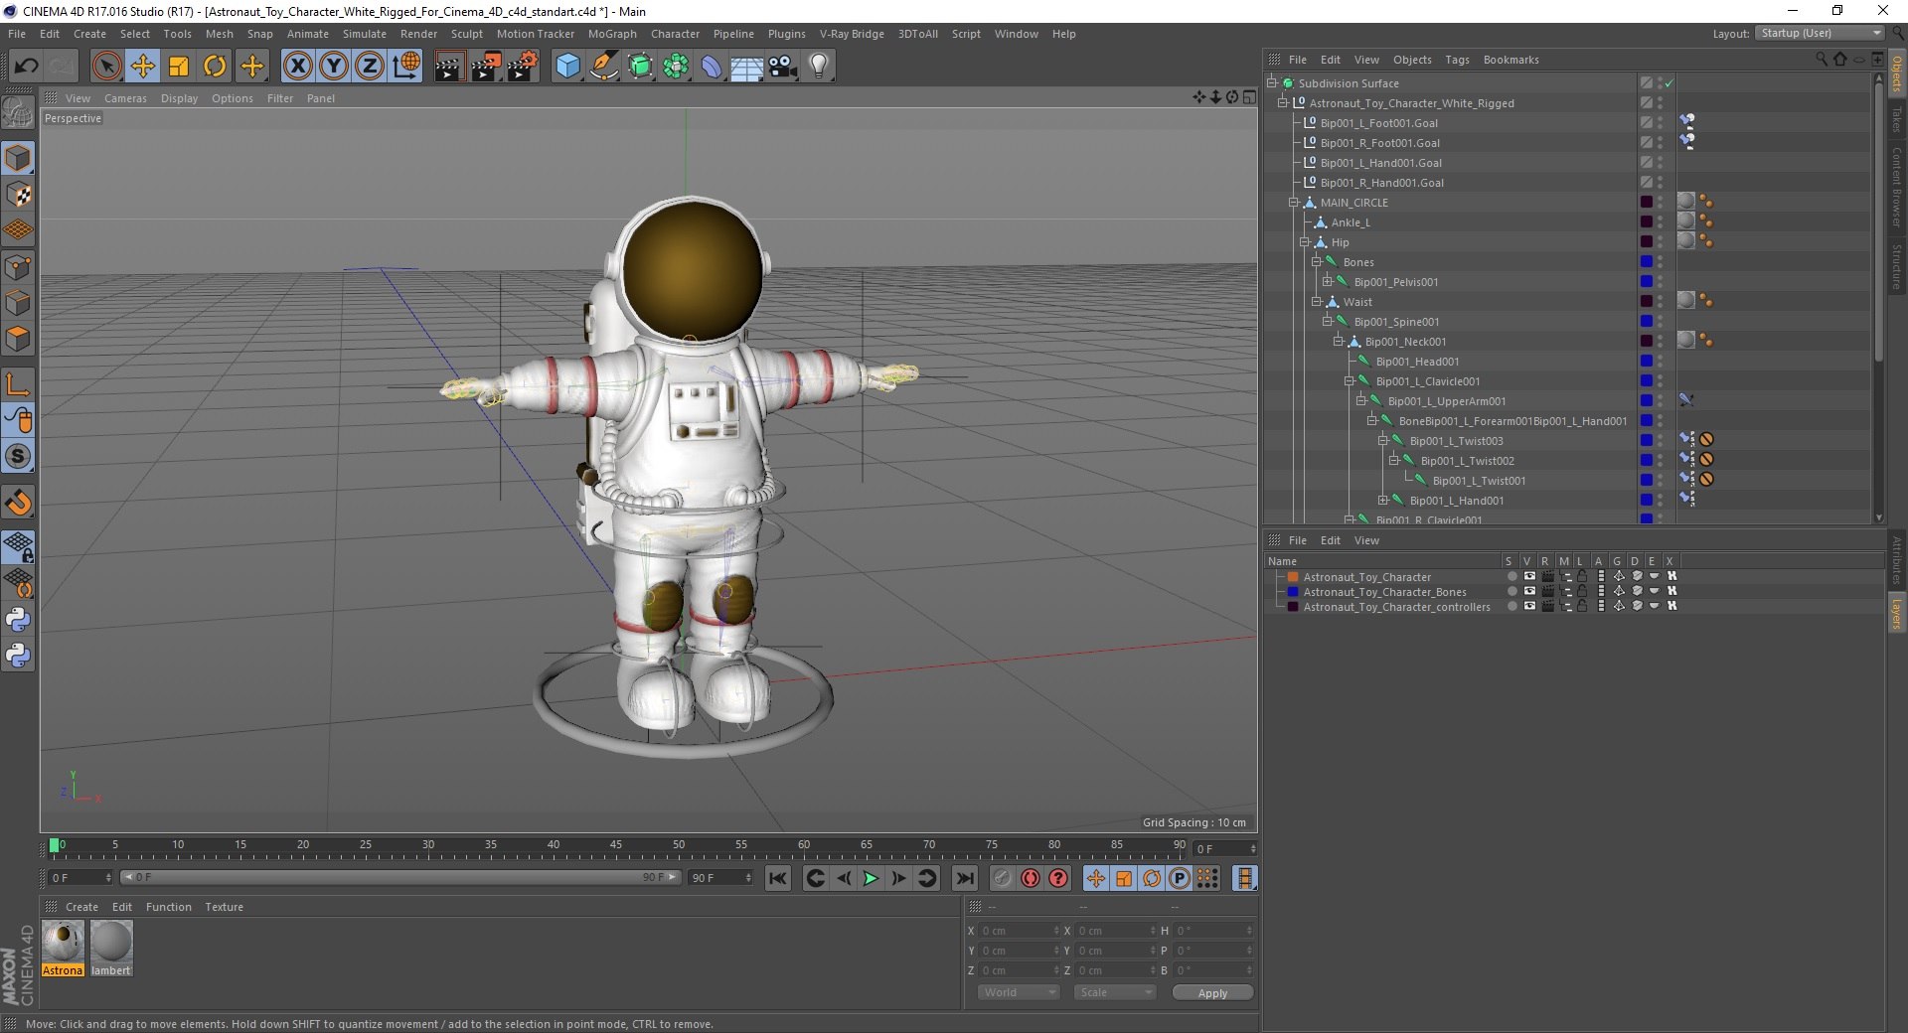Switch to Model mode

[x=18, y=158]
